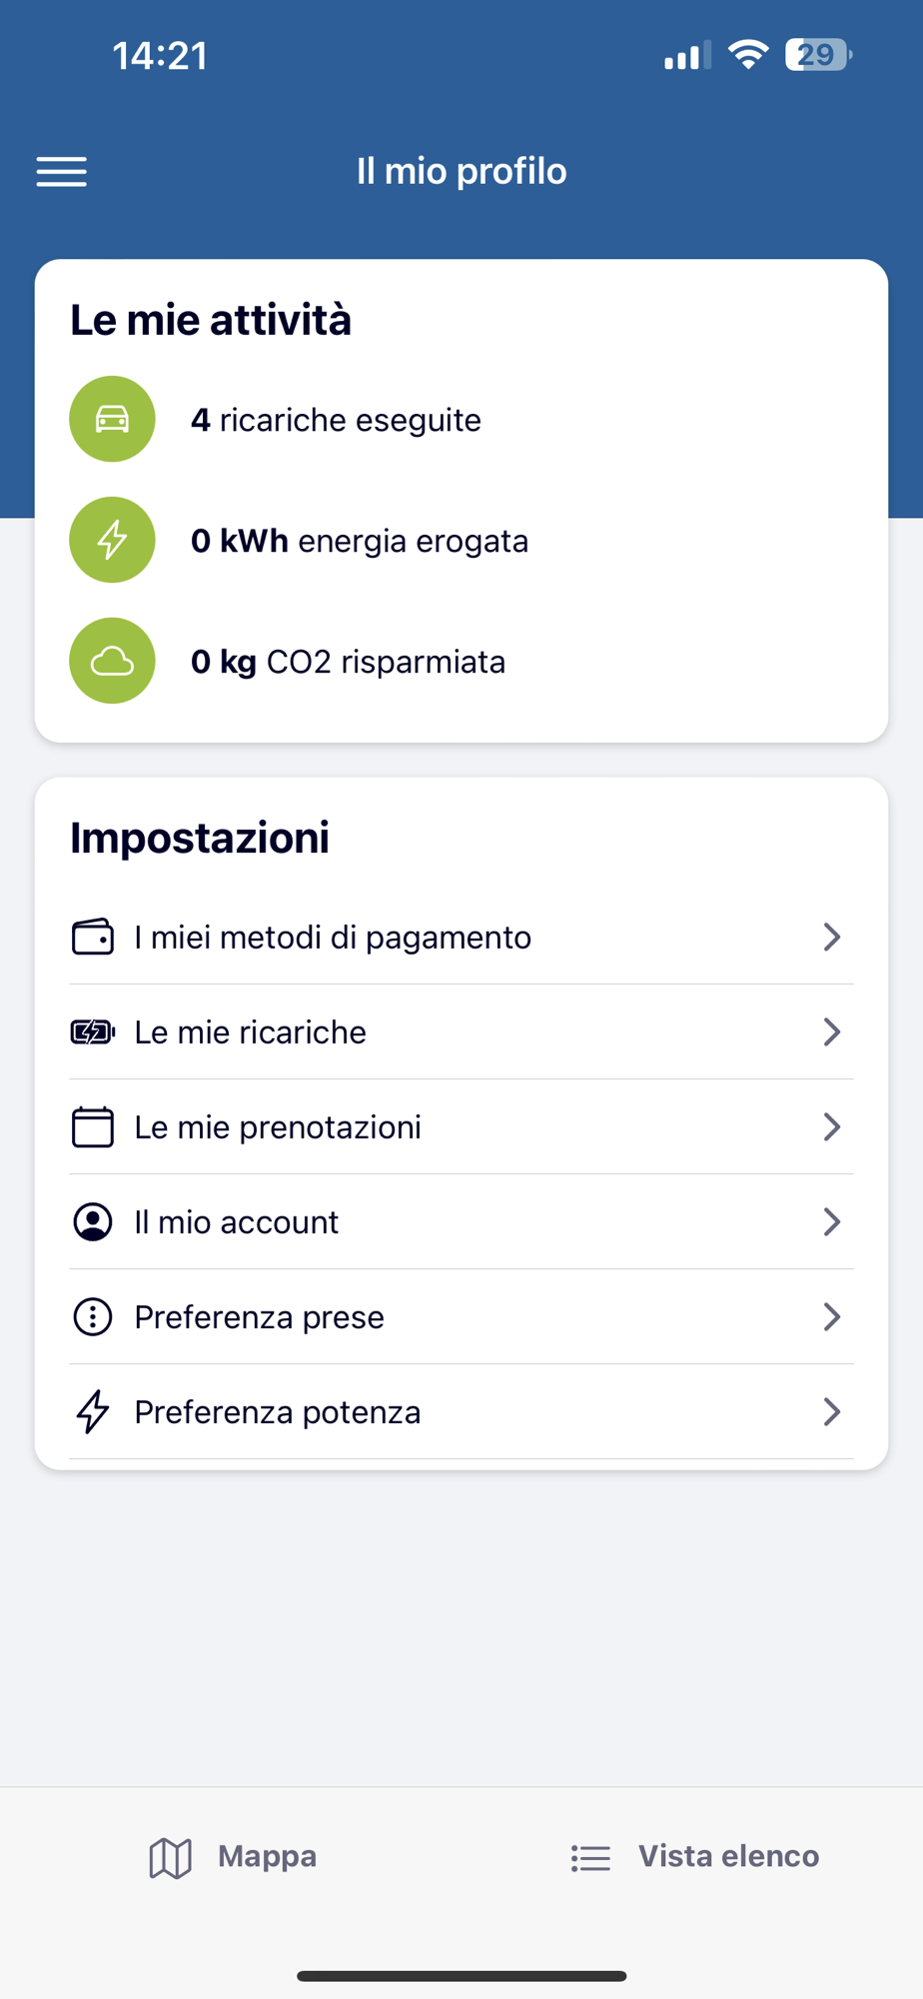
Task: Tap the green lightning bolt icon
Action: click(112, 540)
